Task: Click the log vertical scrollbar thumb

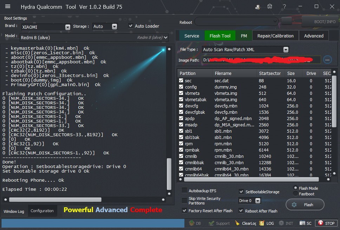Action: 169,174
